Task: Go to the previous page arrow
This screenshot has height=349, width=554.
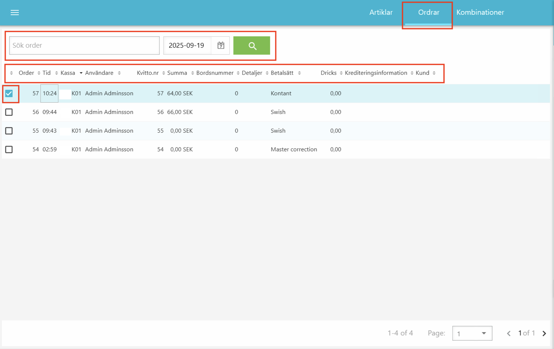Action: tap(508, 333)
